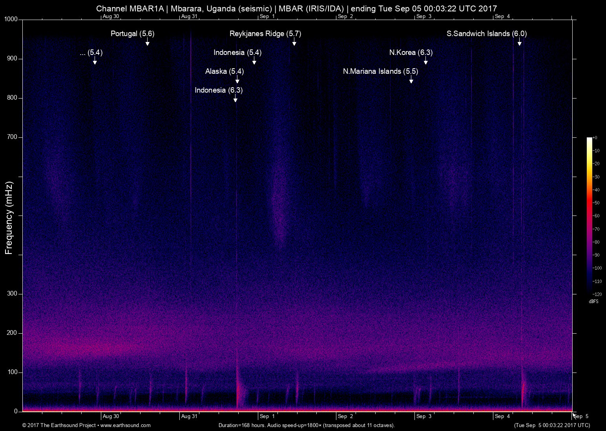
Task: Click the arrow beneath Indonesia (6.3)
Action: click(235, 99)
